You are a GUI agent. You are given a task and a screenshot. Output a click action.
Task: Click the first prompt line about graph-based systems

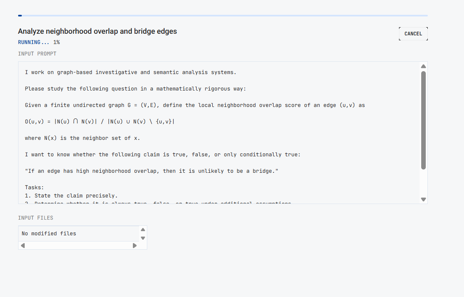[130, 72]
